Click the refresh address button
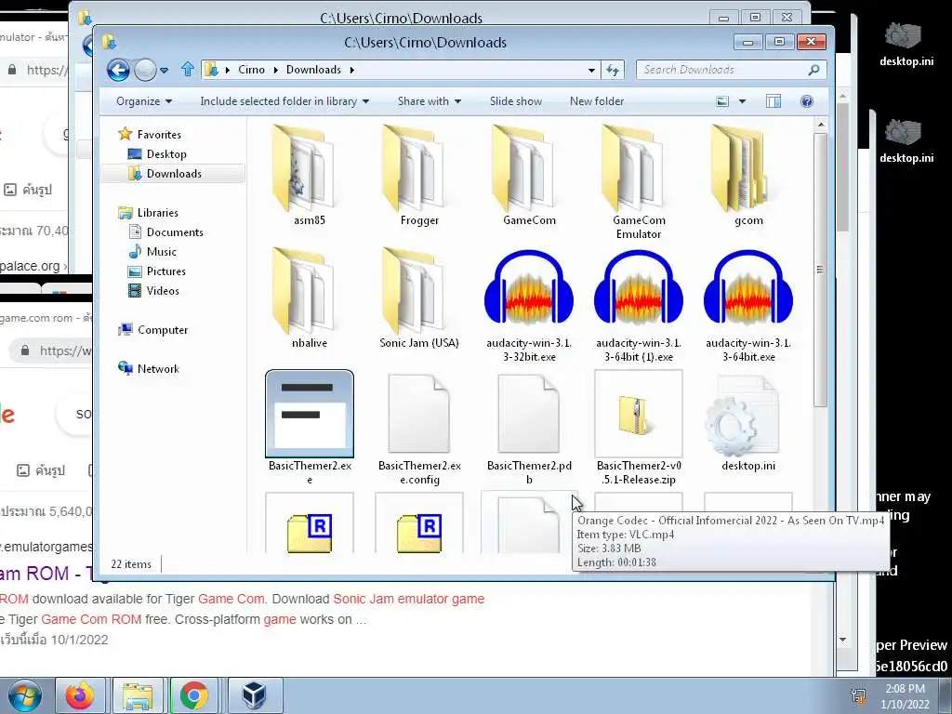Viewport: 952px width, 714px height. [613, 70]
